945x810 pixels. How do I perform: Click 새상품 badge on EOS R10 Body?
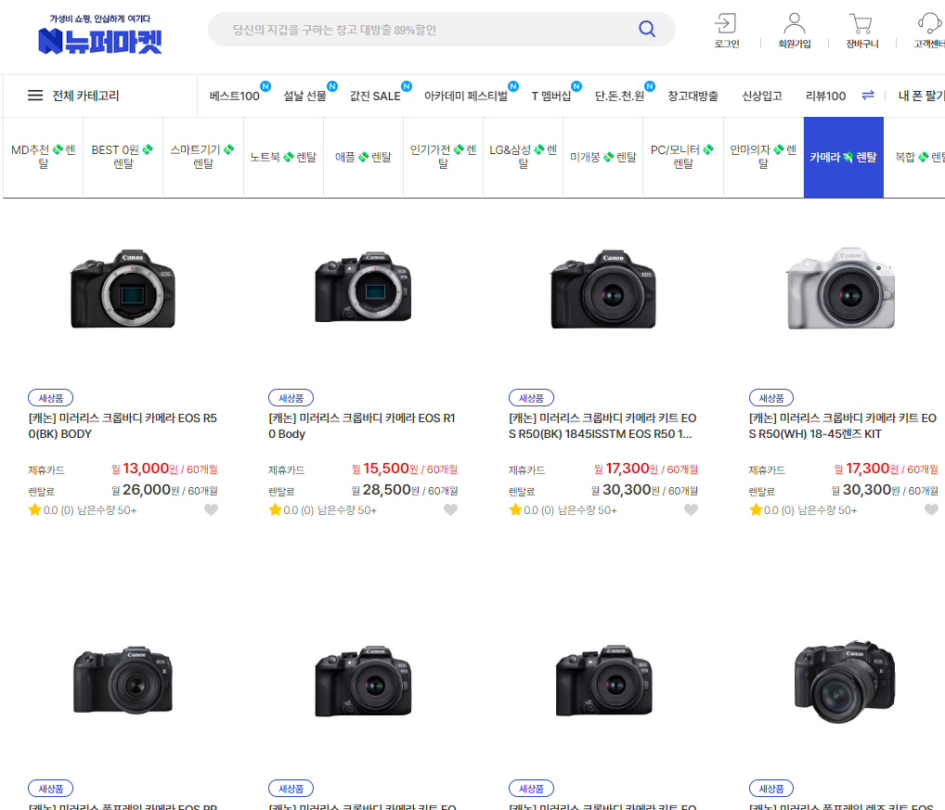point(291,398)
